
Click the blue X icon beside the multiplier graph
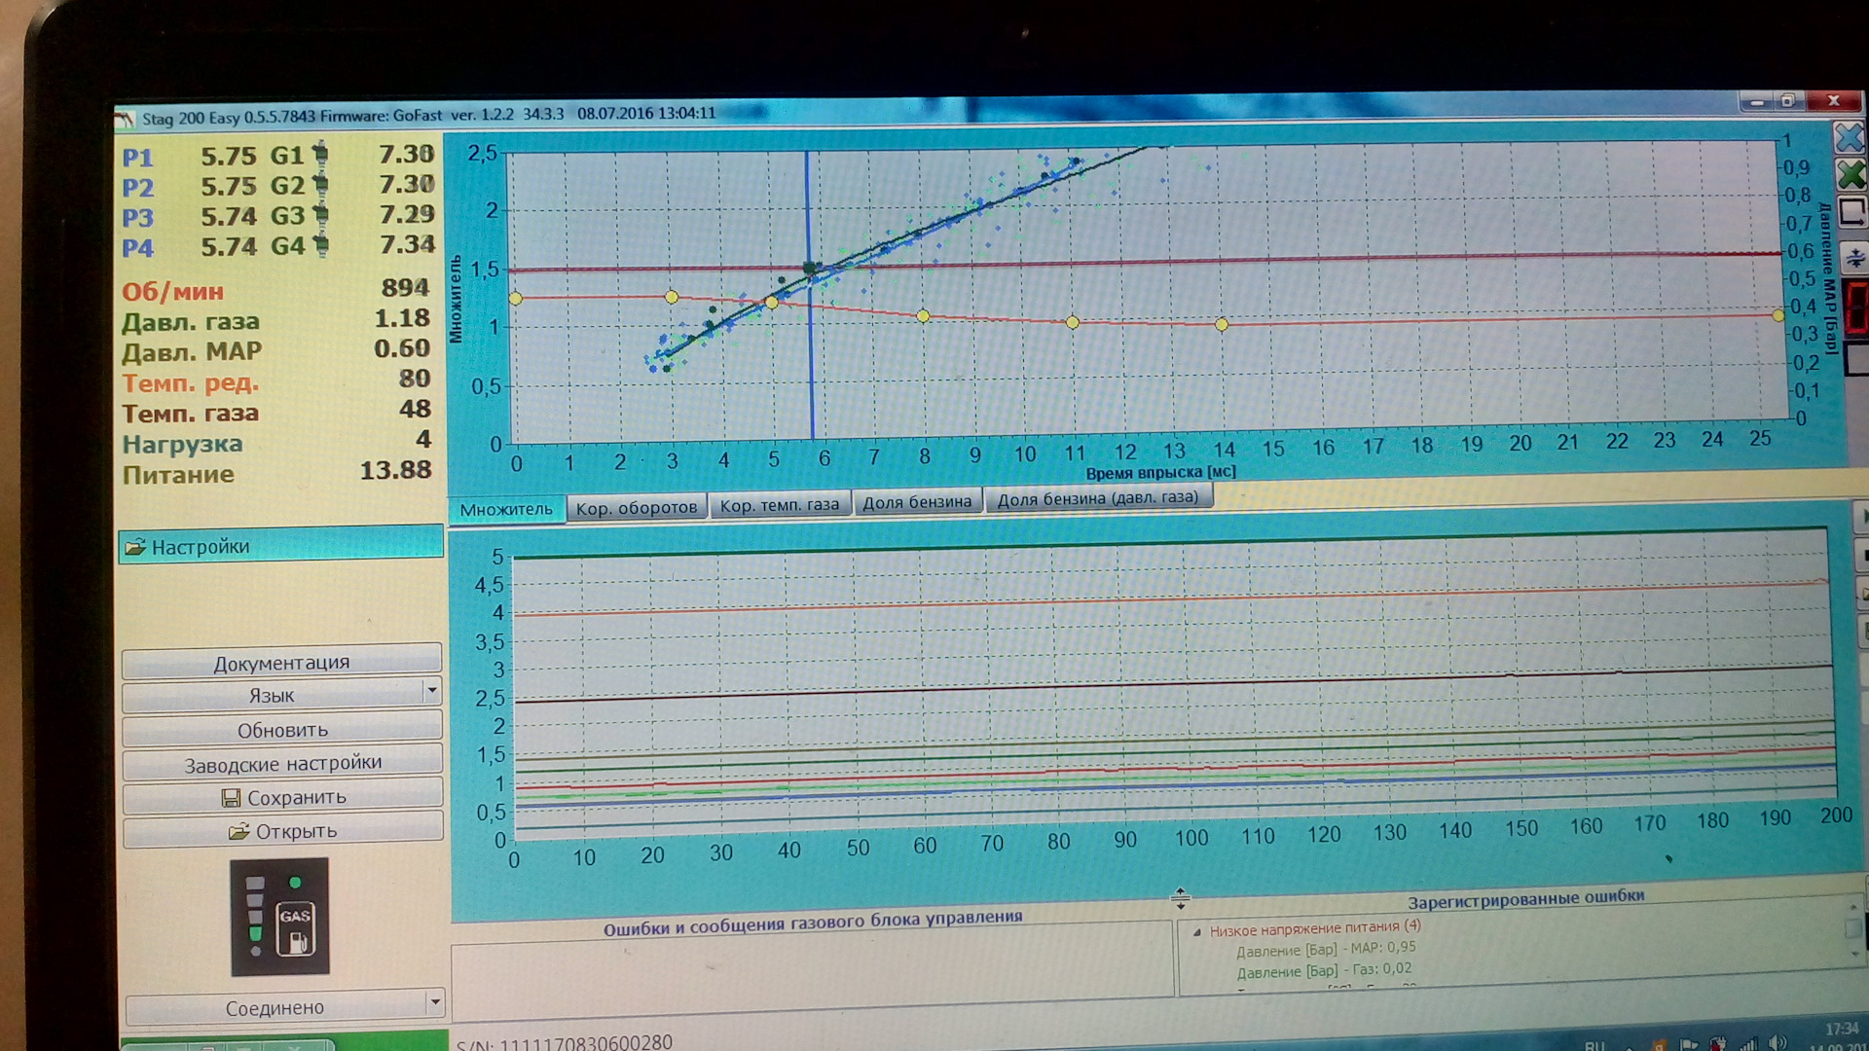pos(1850,138)
